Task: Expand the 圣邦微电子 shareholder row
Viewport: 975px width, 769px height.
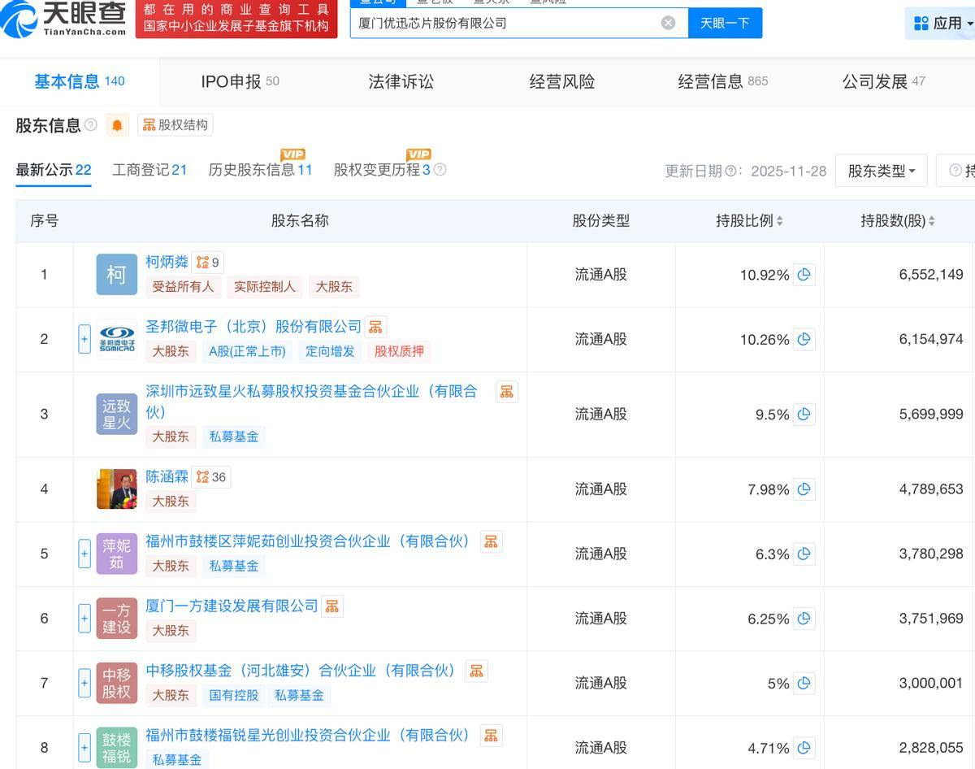Action: point(84,339)
